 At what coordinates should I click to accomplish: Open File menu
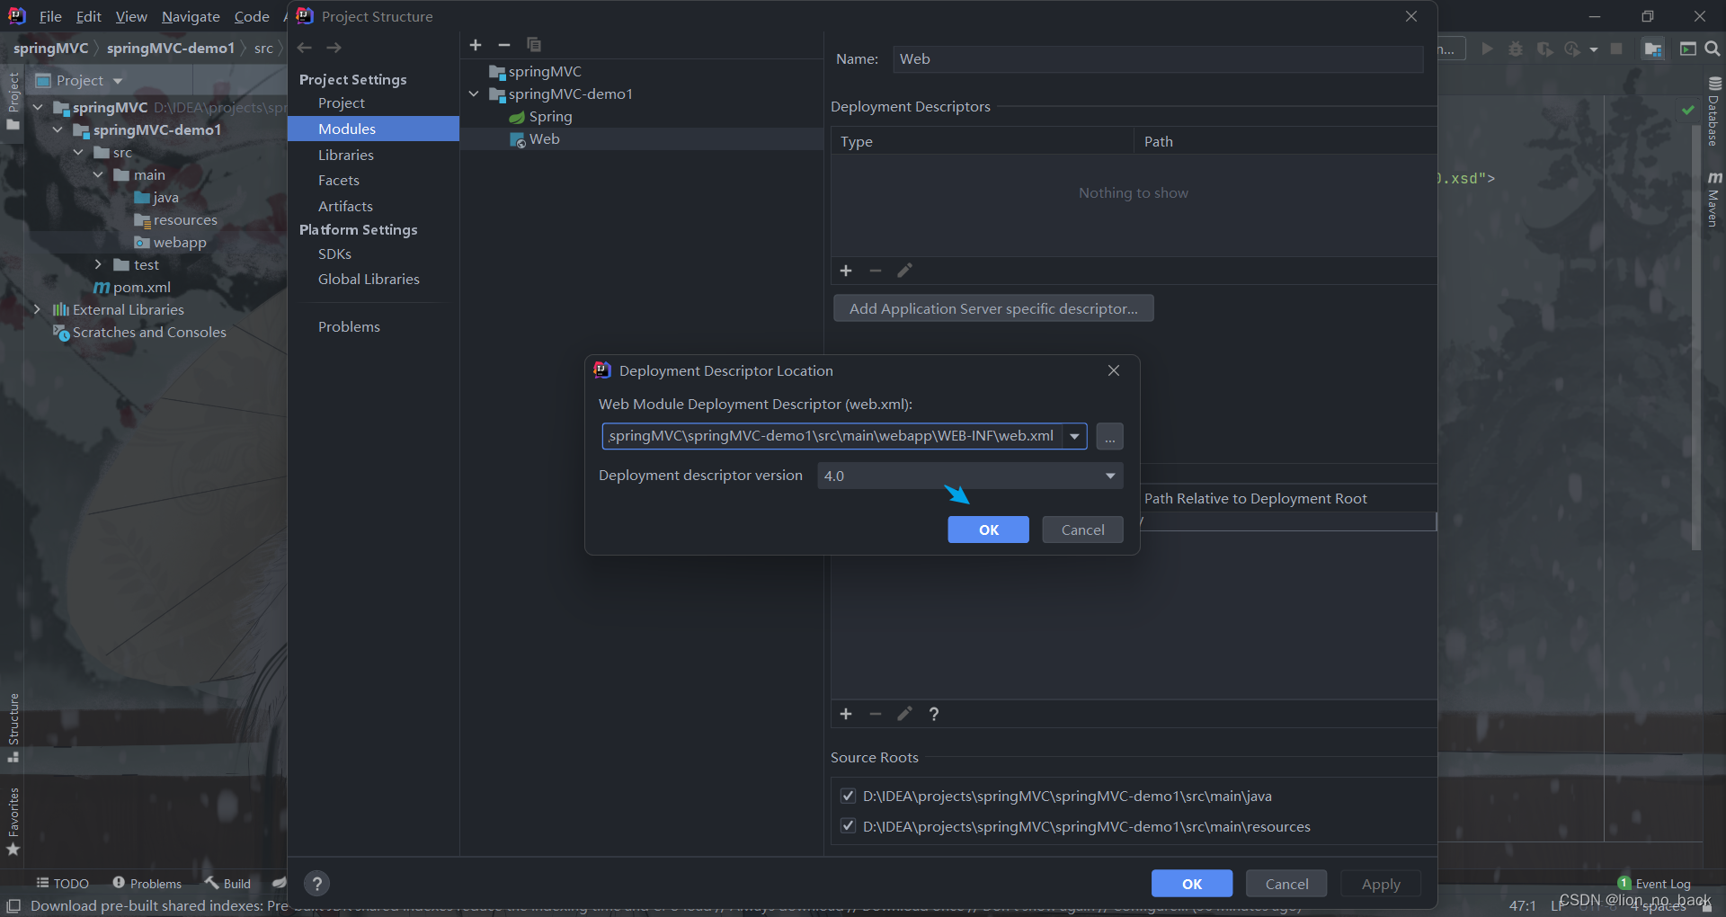pyautogui.click(x=50, y=16)
